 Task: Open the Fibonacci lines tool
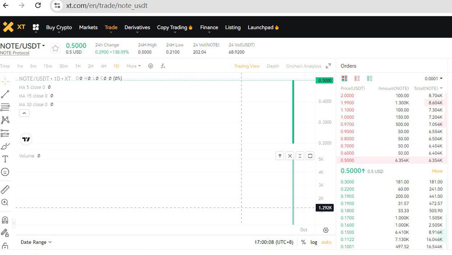[5, 107]
